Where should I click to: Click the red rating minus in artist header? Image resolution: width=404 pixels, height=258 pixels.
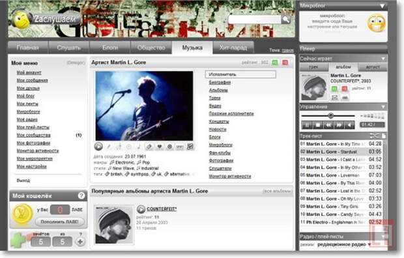point(285,63)
